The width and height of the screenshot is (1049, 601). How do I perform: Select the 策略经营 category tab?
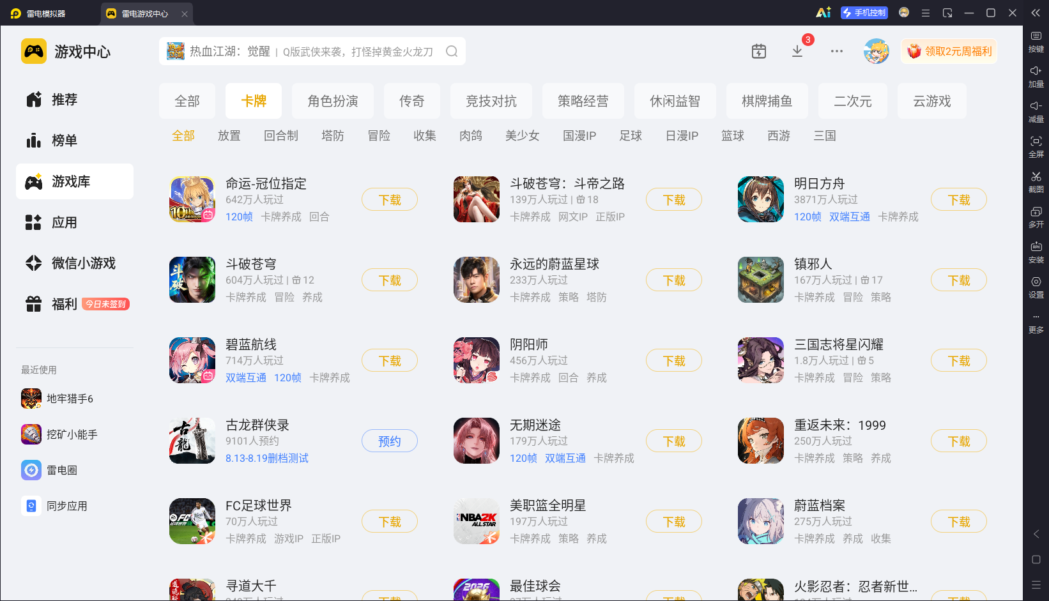[x=583, y=101]
